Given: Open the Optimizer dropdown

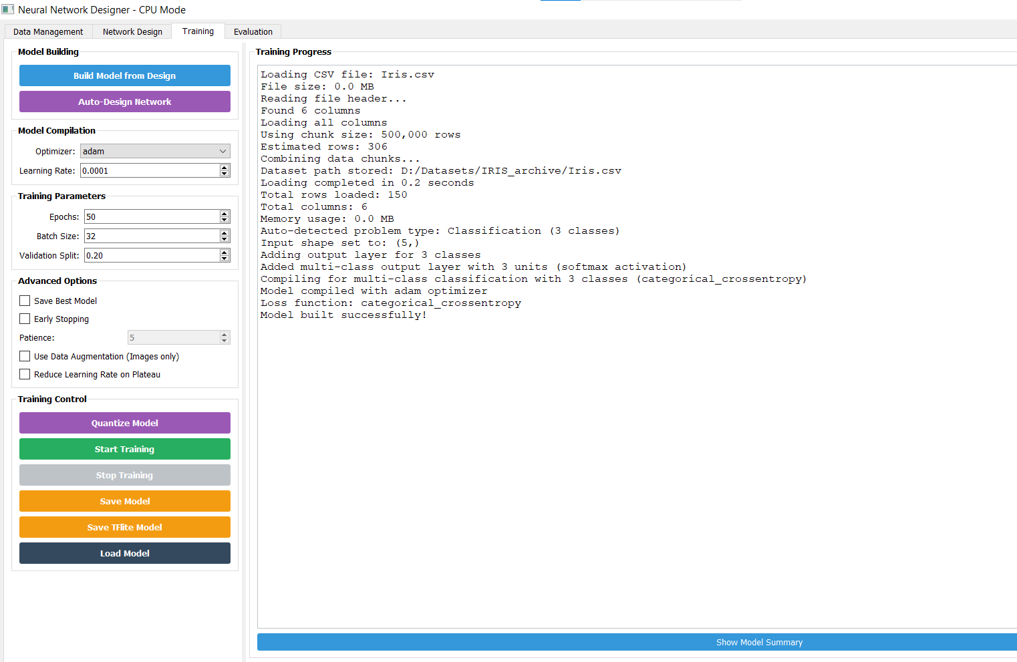Looking at the screenshot, I should pos(155,152).
